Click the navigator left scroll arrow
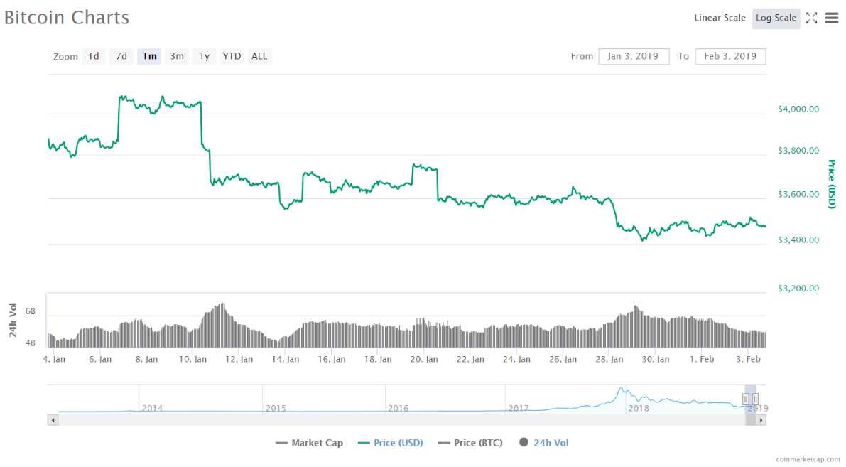 [x=53, y=420]
